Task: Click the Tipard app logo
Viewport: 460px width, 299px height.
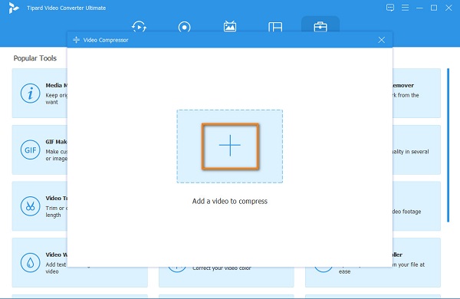Action: point(14,8)
